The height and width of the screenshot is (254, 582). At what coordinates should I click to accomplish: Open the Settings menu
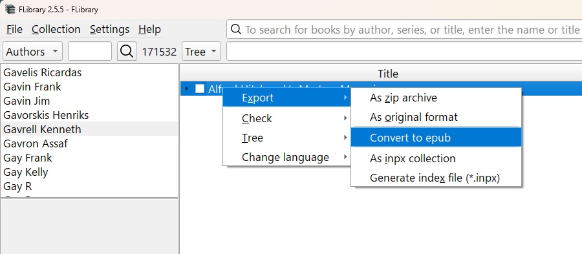point(109,29)
